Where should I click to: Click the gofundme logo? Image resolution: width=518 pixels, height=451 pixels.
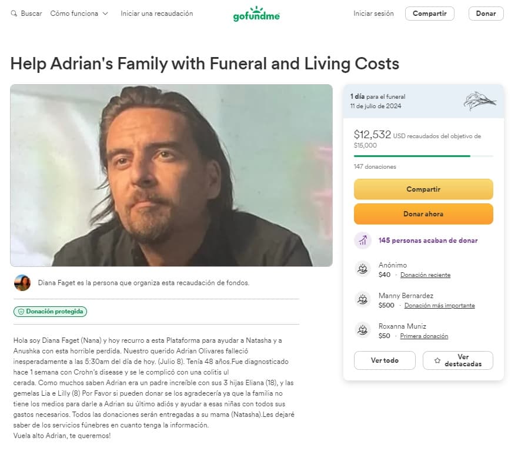(256, 13)
